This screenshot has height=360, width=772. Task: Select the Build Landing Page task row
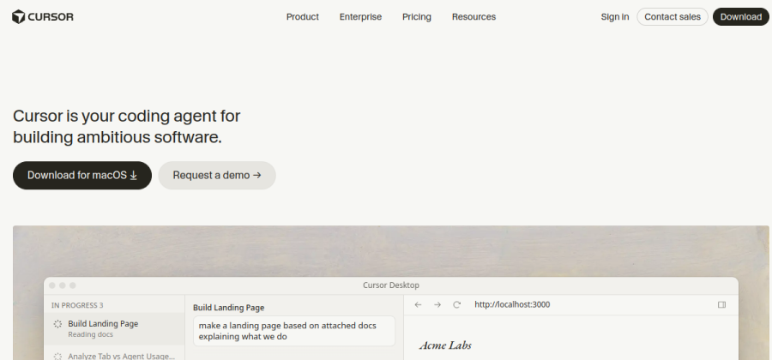(114, 328)
